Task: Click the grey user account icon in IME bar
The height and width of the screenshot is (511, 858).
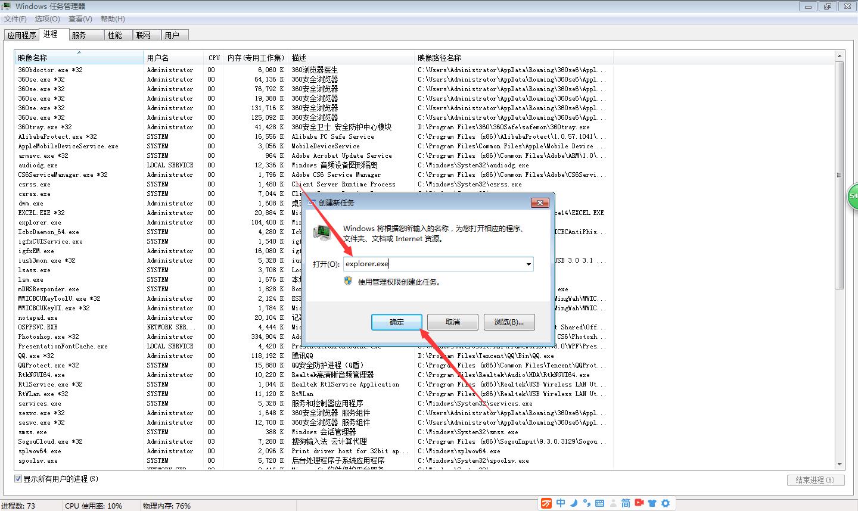Action: coord(613,503)
